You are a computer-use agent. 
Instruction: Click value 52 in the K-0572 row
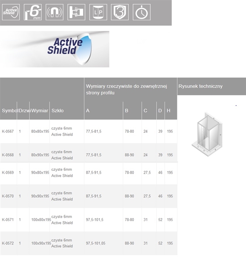tap(160, 243)
